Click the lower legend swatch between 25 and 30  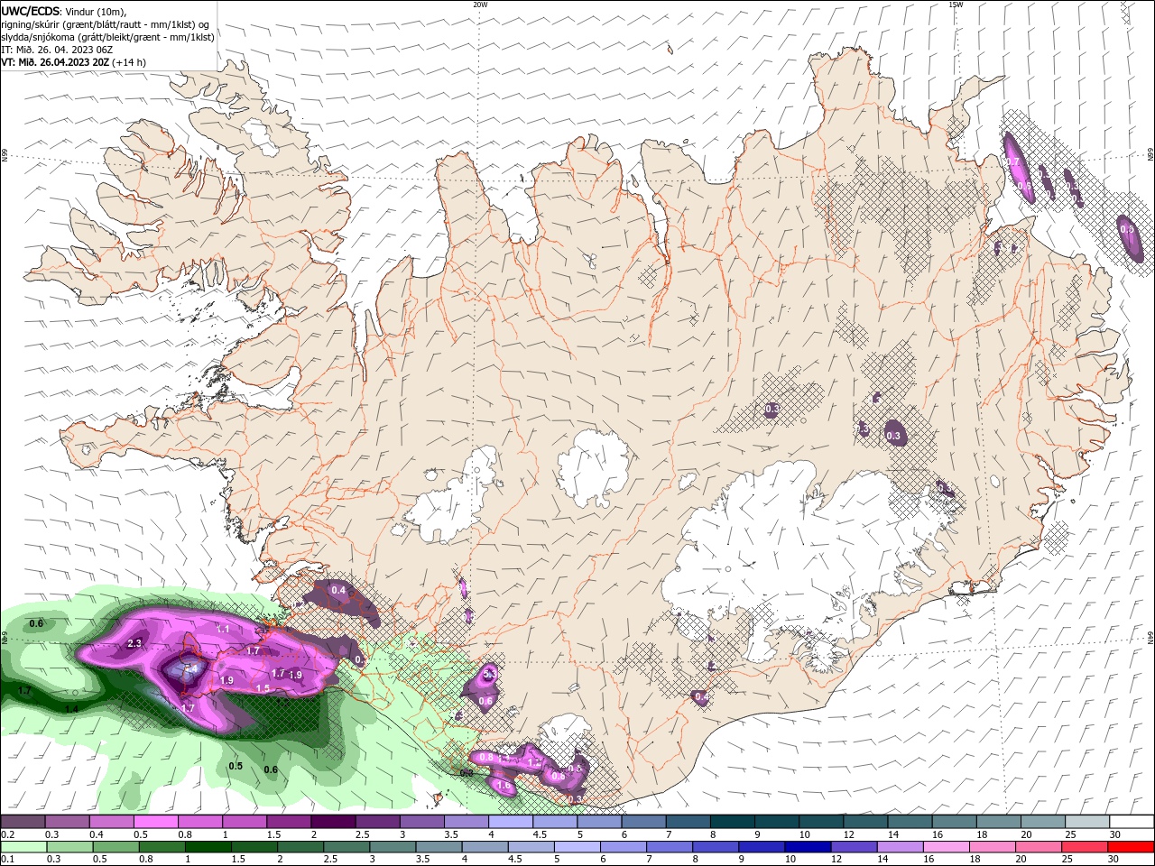click(x=1085, y=847)
